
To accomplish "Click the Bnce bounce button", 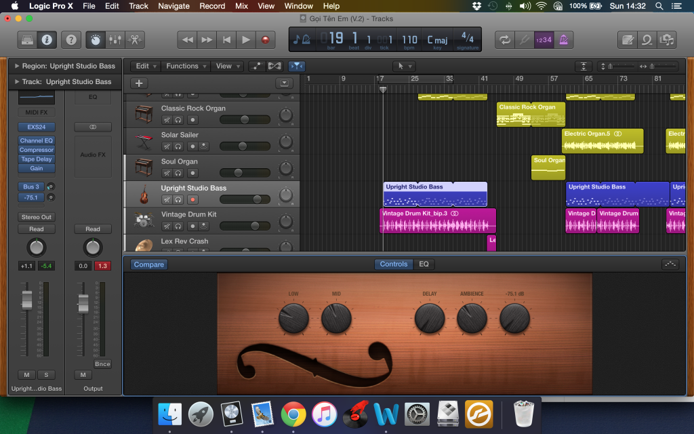I will pos(102,364).
